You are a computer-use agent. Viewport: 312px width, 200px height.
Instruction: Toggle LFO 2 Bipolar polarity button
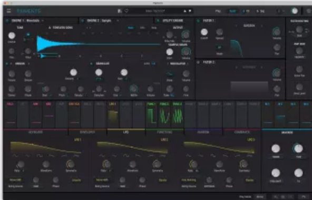tap(163, 180)
